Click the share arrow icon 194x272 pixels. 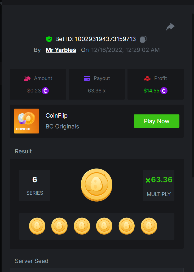tap(170, 27)
